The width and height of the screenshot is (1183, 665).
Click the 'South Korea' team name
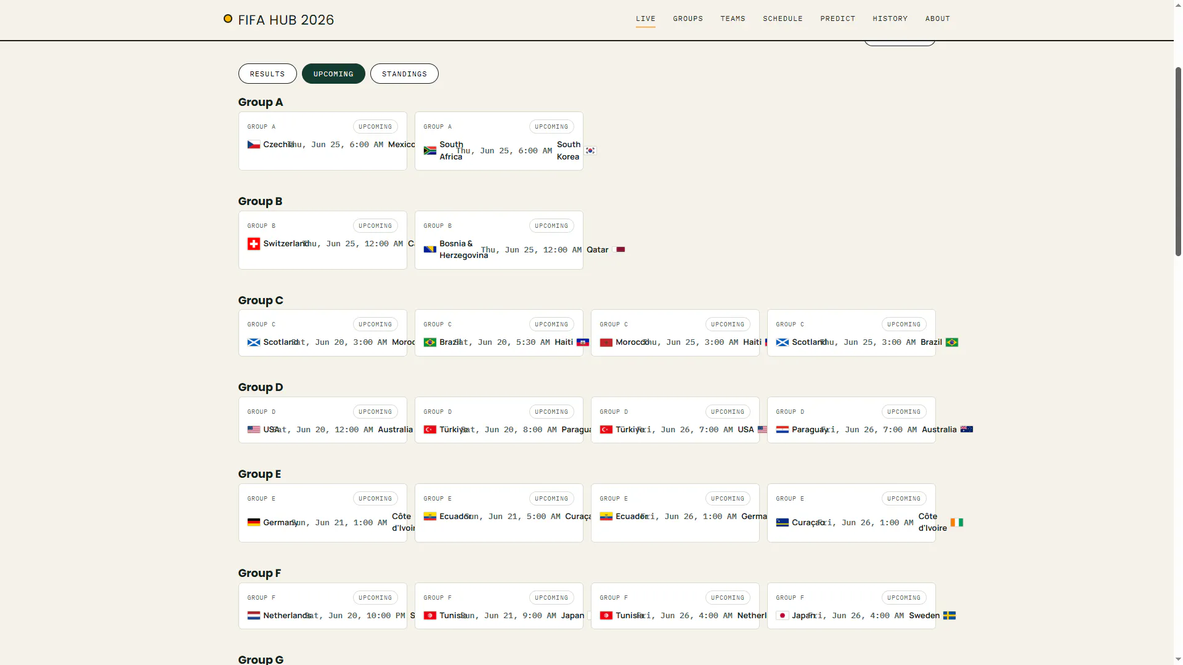569,151
